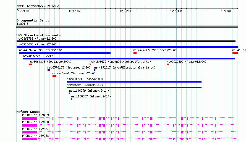
Task: Open nsv6465420 (Sedlazeck2020) label
Action: point(74,73)
